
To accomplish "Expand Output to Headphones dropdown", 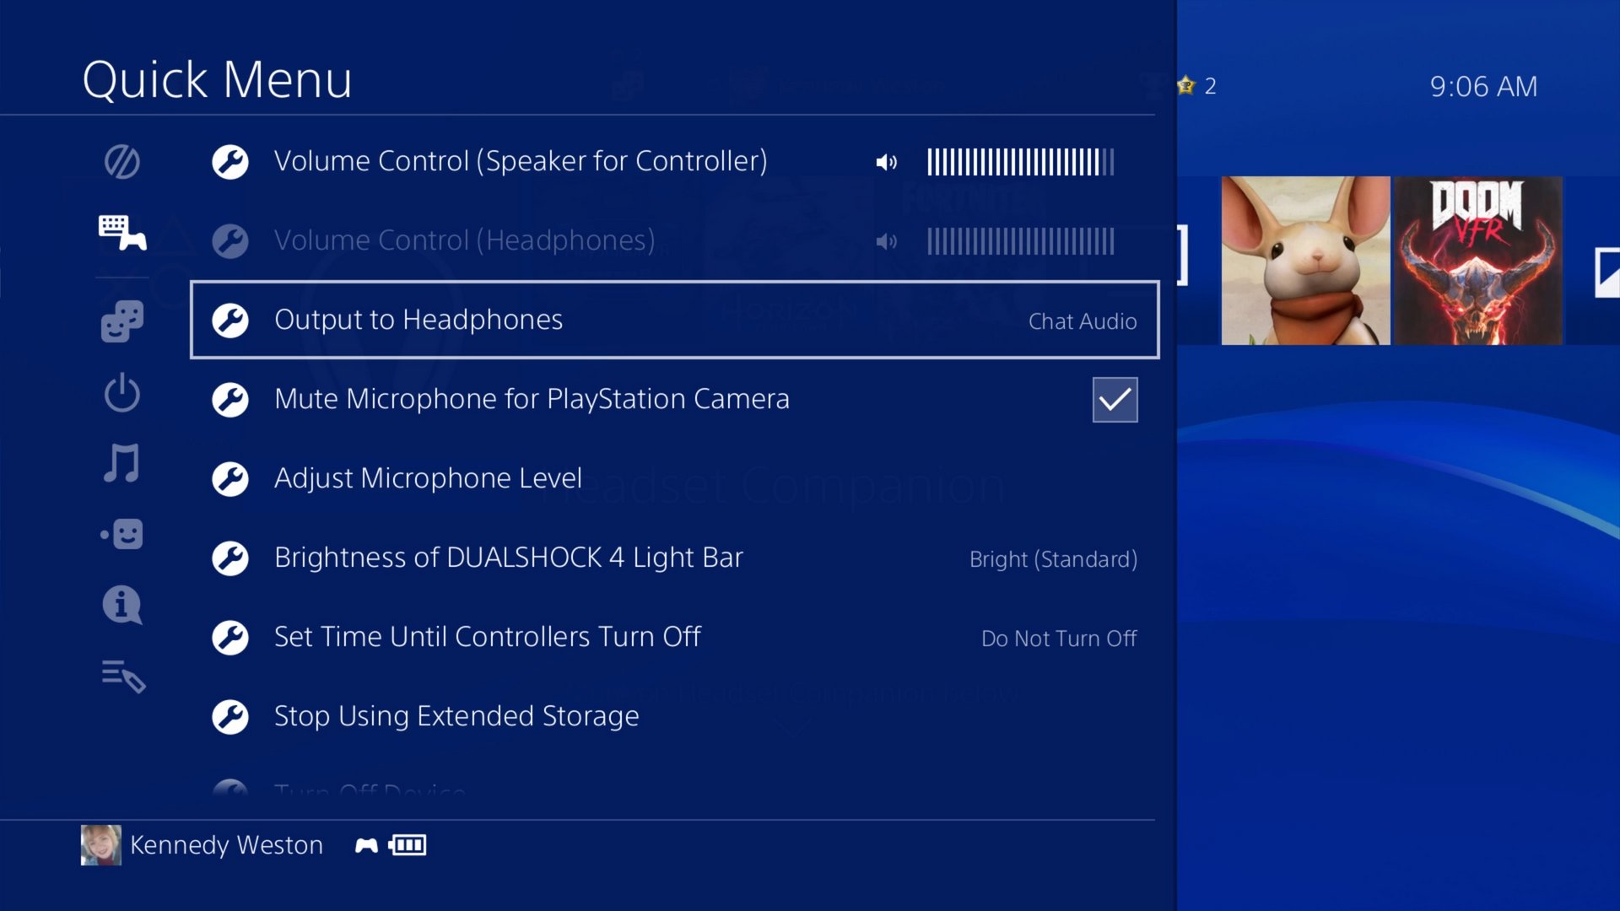I will (x=1080, y=321).
